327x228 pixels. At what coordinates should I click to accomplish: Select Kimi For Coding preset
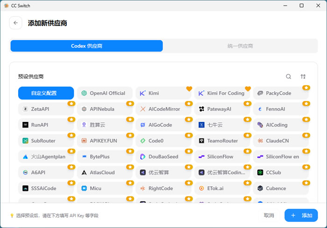tap(222, 93)
